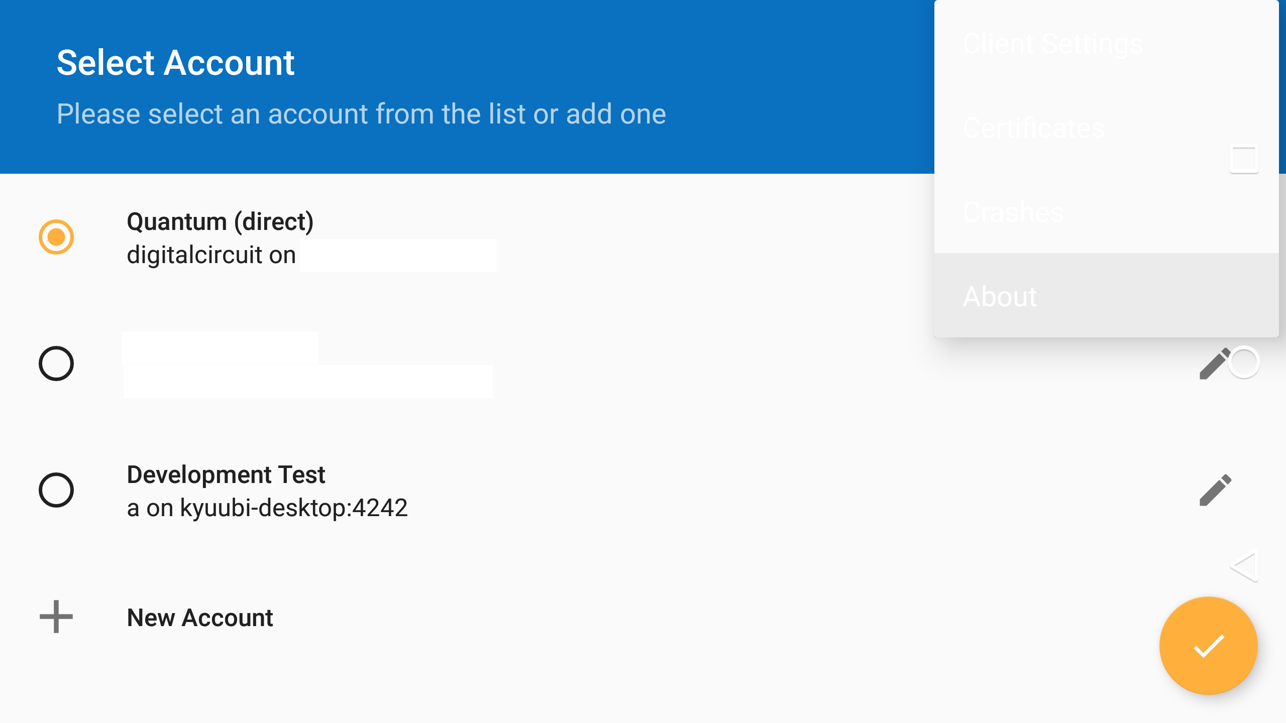Image resolution: width=1286 pixels, height=723 pixels.
Task: Click the plus icon for new account
Action: point(56,617)
